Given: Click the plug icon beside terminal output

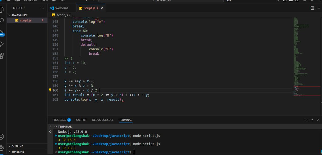Looking at the screenshot, I should 50,132.
